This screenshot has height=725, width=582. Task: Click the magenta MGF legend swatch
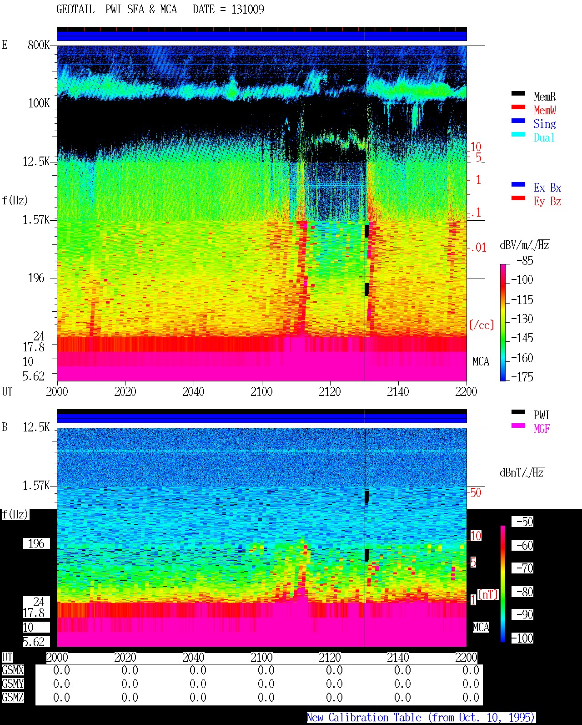tap(518, 426)
